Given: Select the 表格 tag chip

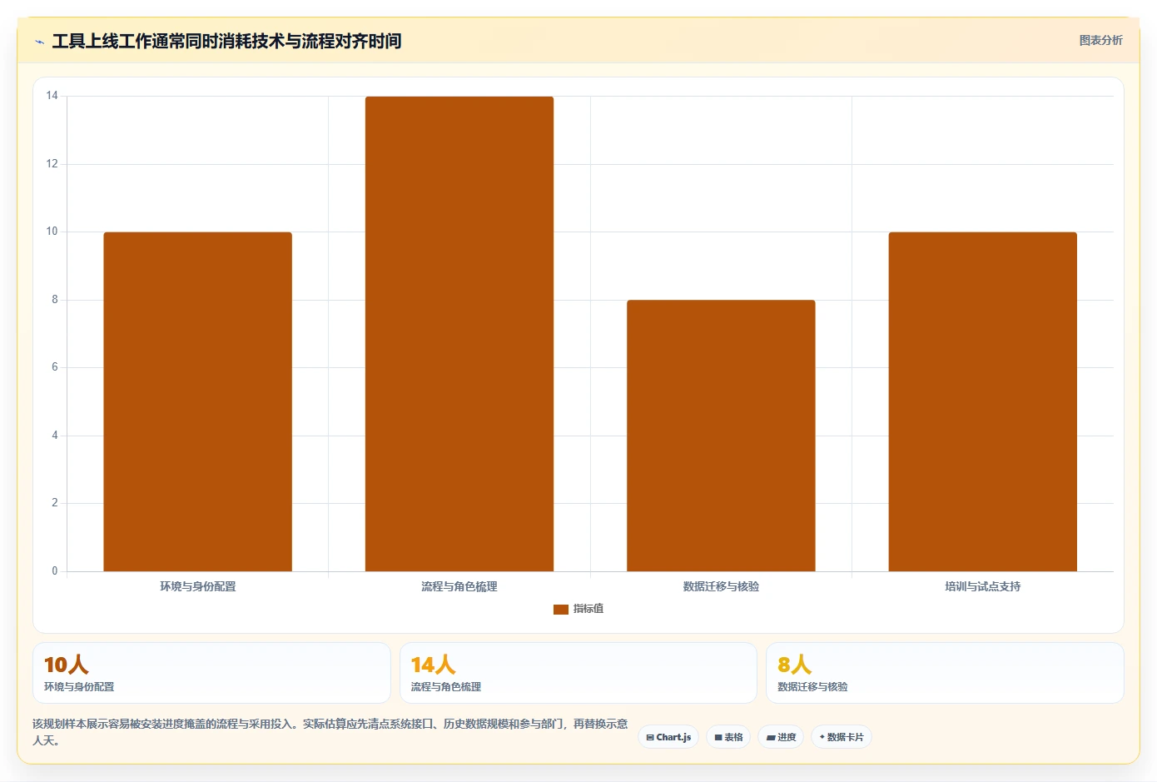Looking at the screenshot, I should 728,737.
